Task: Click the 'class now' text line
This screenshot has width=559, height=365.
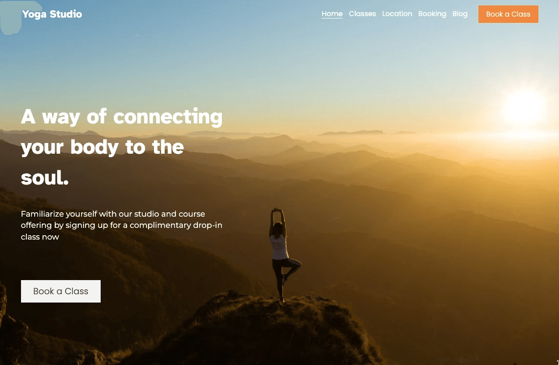Action: click(40, 237)
